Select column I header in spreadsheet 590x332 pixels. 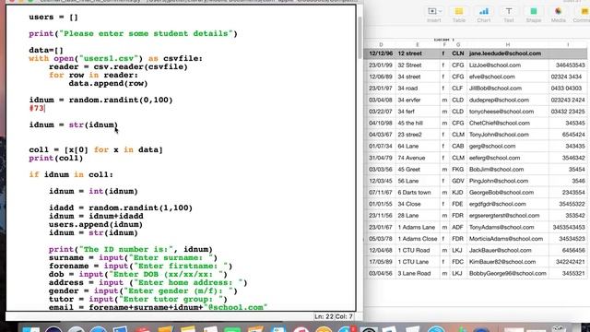(x=568, y=45)
